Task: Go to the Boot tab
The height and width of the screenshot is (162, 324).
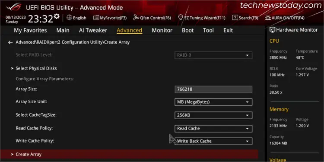Action: [187, 30]
